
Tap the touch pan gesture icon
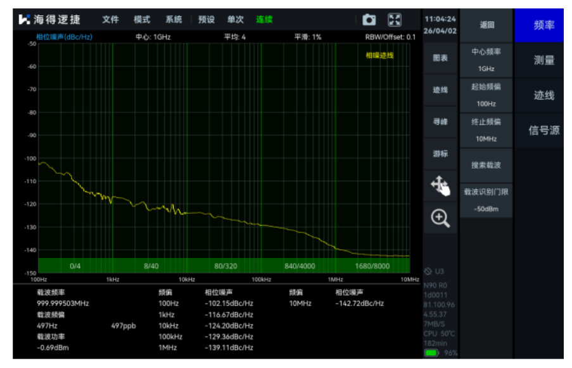tap(440, 186)
